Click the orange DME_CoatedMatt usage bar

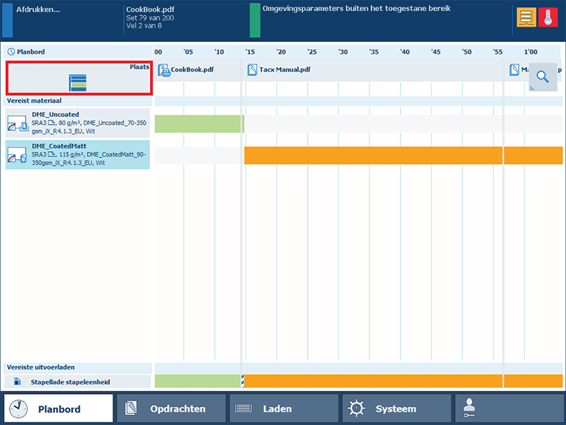(x=403, y=155)
